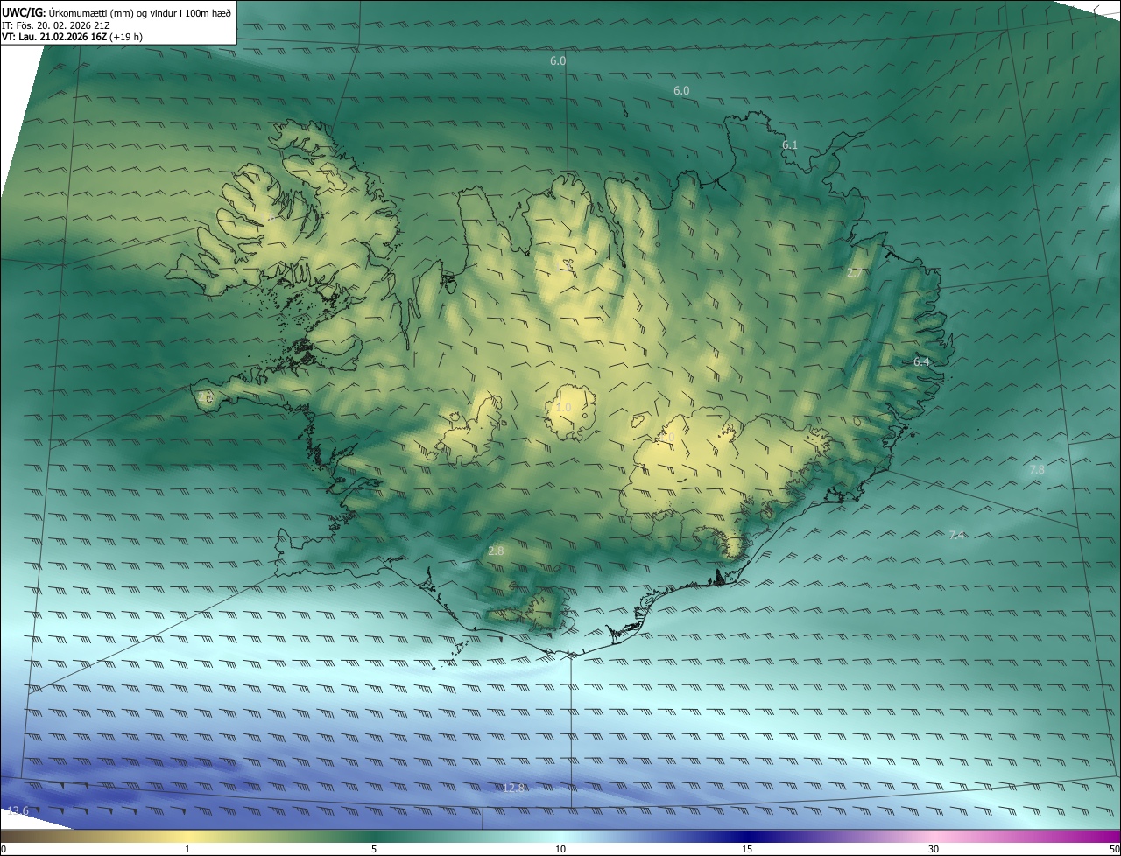Screen dimensions: 1121x856
Task: Click the 15 tick on the color scale
Action: 747,849
